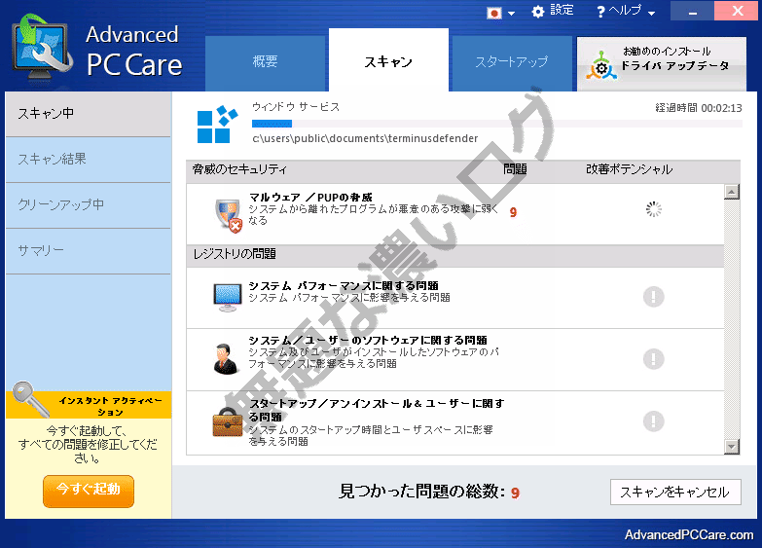The width and height of the screenshot is (762, 548).
Task: Click the help question mark icon
Action: coord(601,12)
